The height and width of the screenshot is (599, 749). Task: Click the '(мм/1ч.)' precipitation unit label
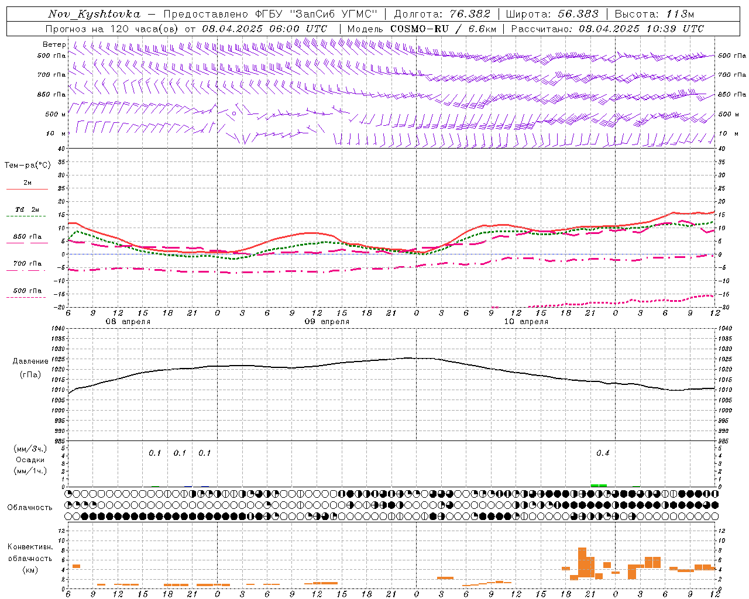point(30,471)
